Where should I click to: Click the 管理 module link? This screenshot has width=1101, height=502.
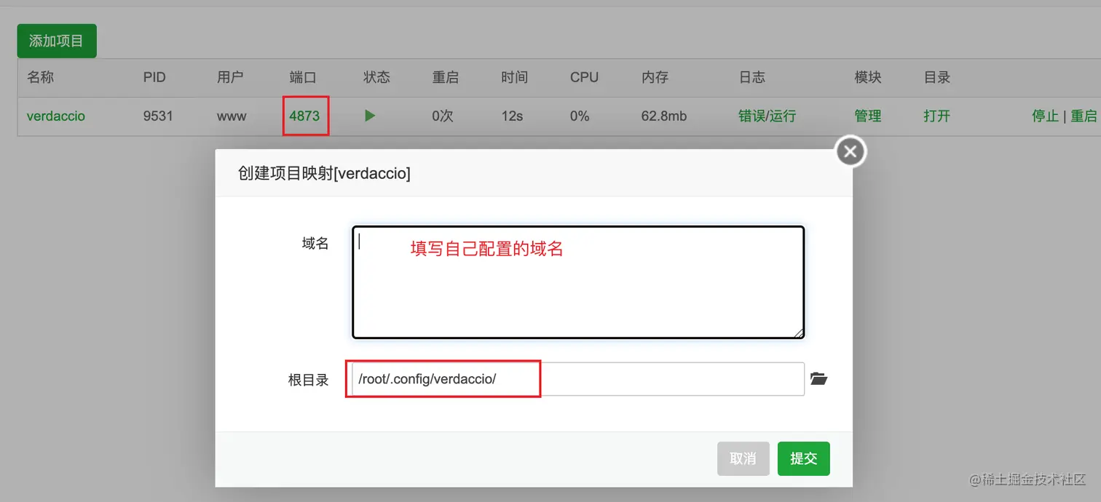click(868, 116)
